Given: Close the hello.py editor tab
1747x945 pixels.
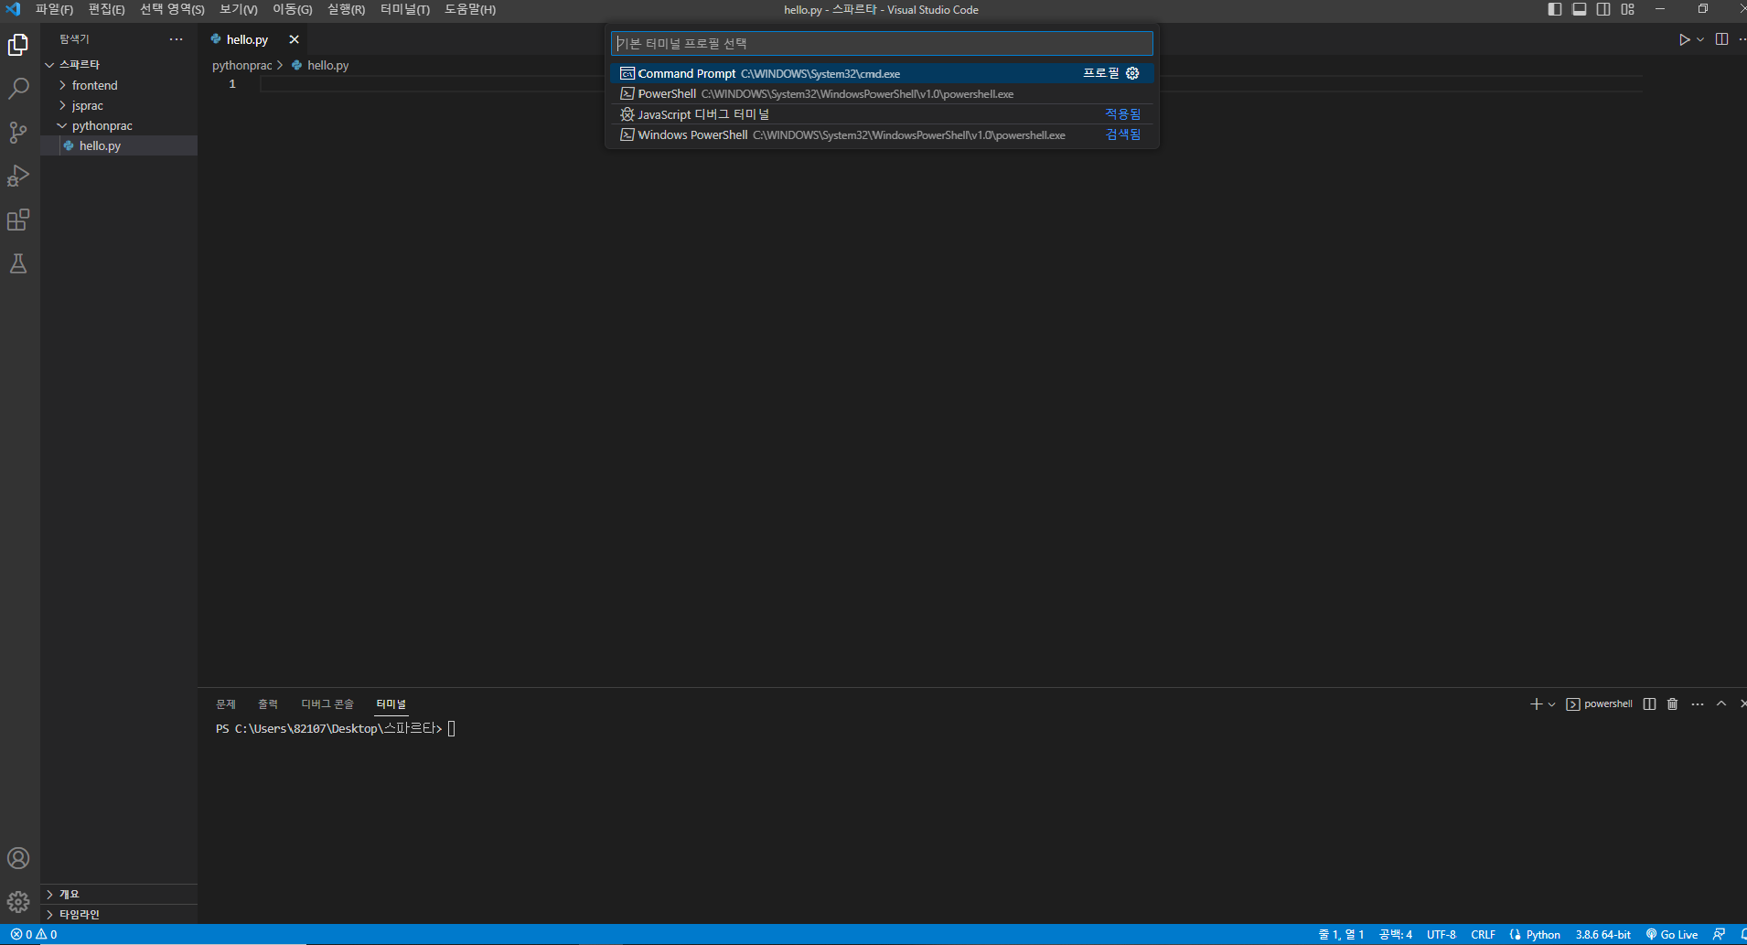Looking at the screenshot, I should (x=294, y=39).
